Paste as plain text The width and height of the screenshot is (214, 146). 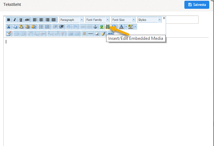point(27,27)
